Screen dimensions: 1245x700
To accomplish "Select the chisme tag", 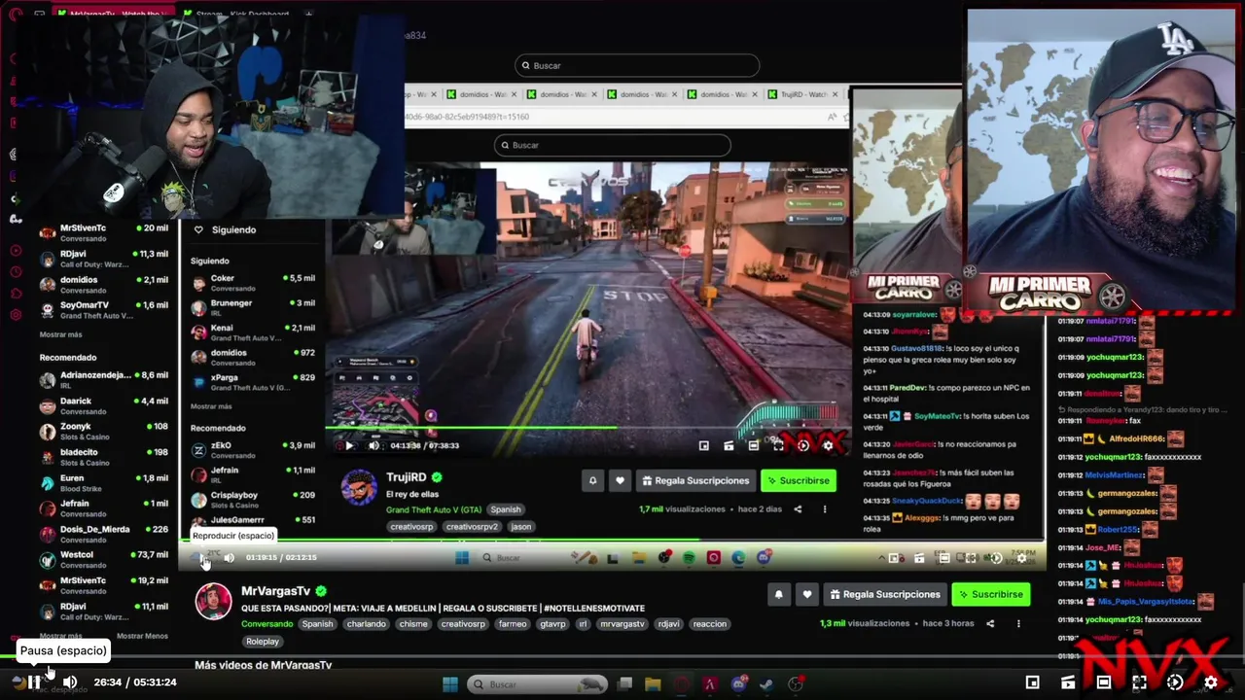I will 412,624.
